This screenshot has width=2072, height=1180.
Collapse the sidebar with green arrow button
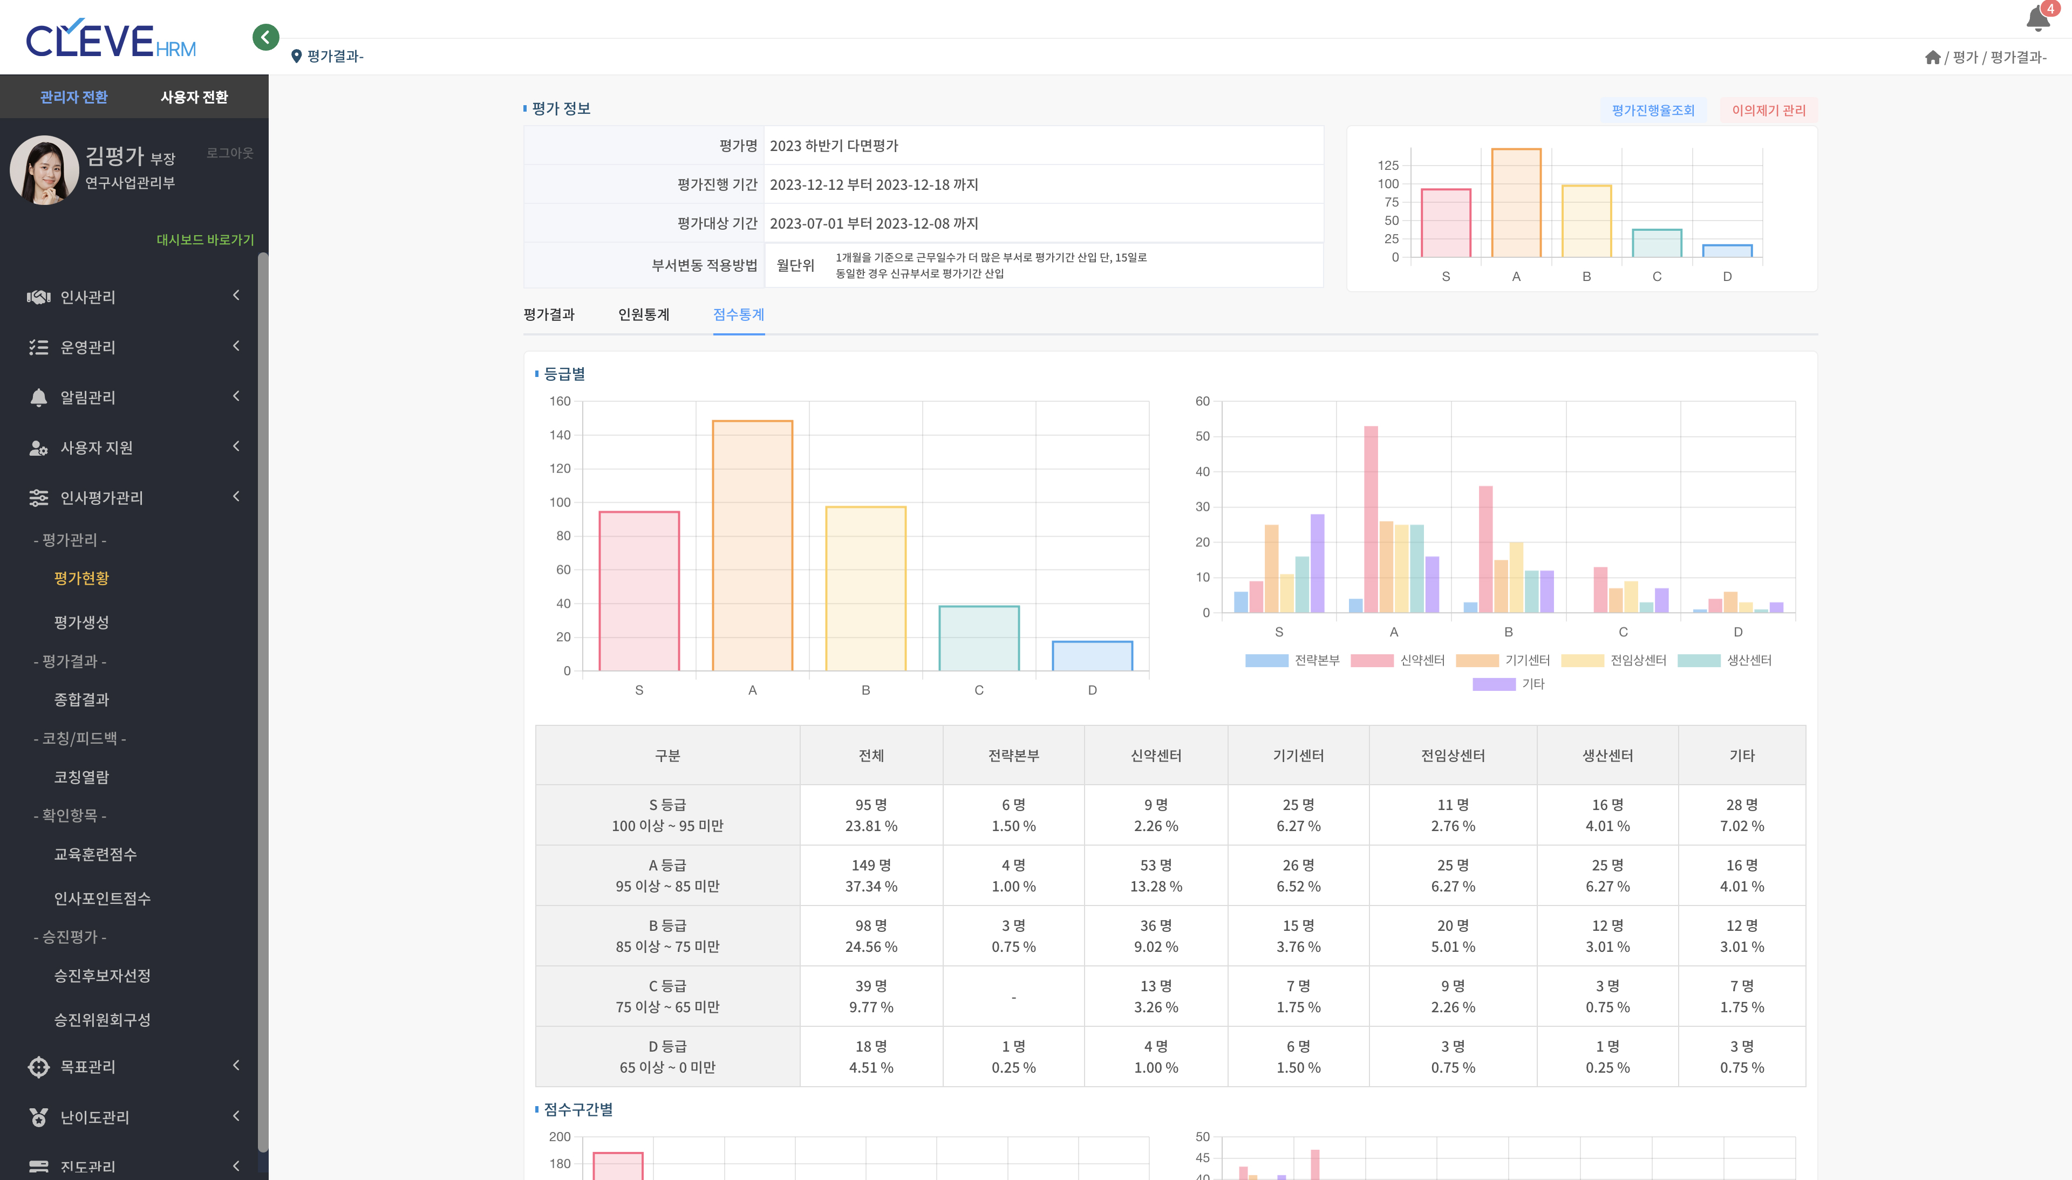click(266, 37)
